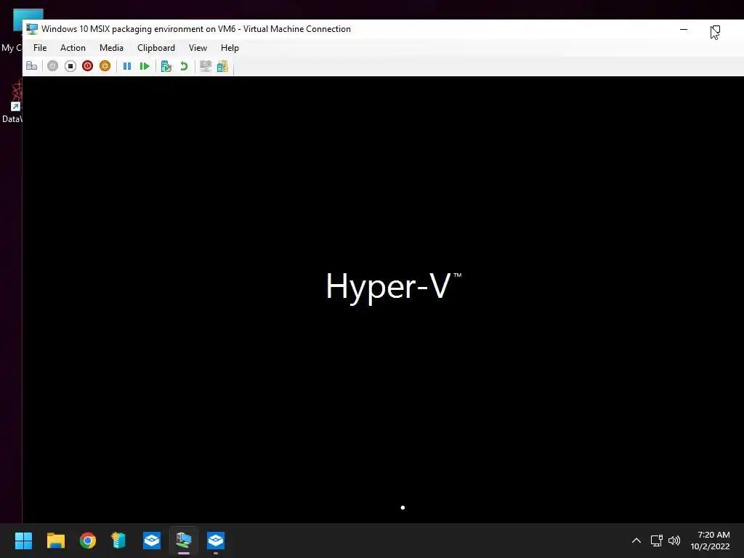744x558 pixels.
Task: Open the Help menu
Action: [x=230, y=48]
